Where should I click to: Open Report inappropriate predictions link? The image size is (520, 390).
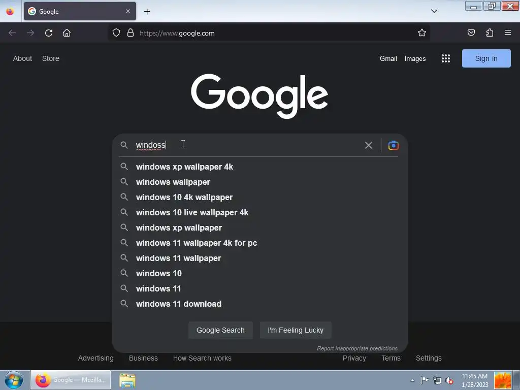pos(357,348)
